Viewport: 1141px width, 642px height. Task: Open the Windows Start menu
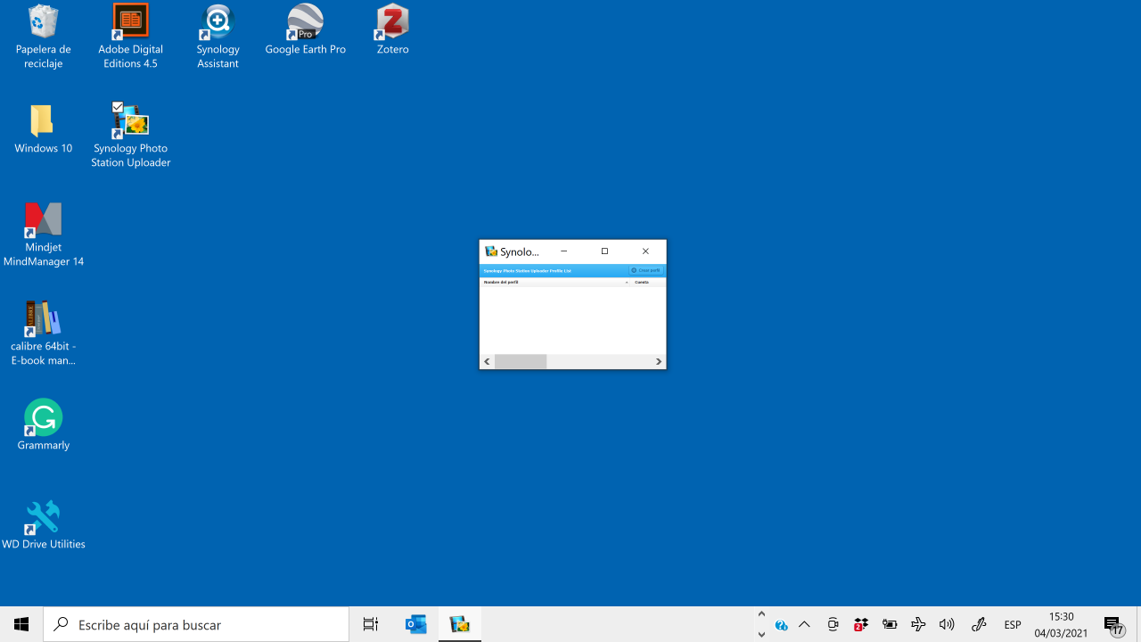coord(21,624)
